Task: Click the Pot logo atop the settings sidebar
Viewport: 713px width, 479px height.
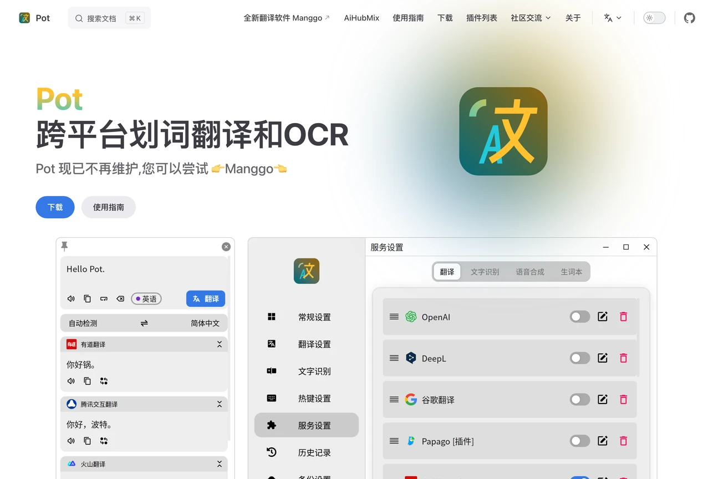Action: pyautogui.click(x=307, y=271)
